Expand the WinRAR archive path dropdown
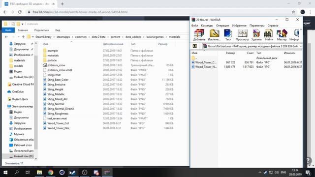This screenshot has width=315, height=177. (301, 46)
